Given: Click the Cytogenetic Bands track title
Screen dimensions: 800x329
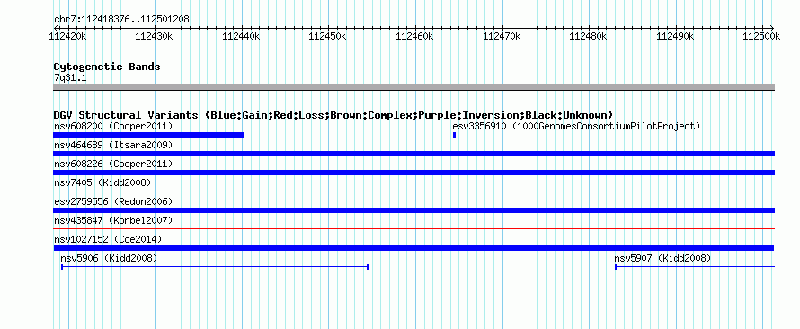Looking at the screenshot, I should coord(107,67).
